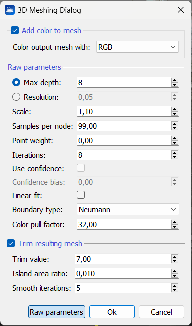Select the Resolution radio button
The height and width of the screenshot is (326, 192).
(16, 97)
